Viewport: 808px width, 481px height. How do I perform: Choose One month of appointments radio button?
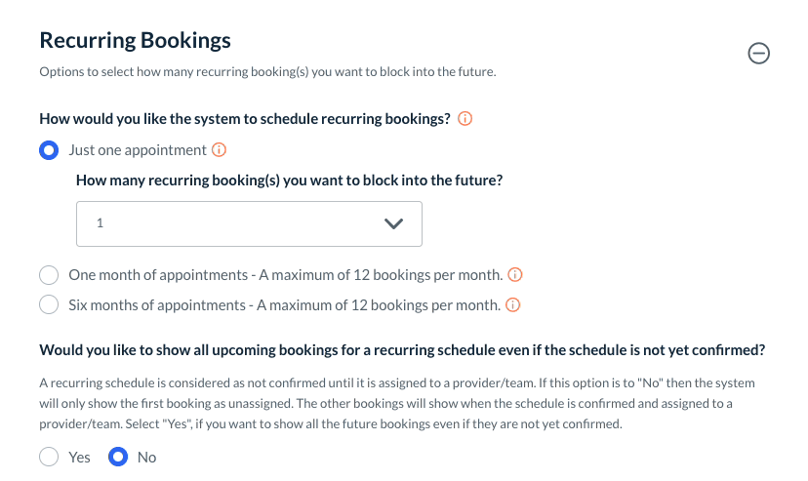[x=49, y=275]
